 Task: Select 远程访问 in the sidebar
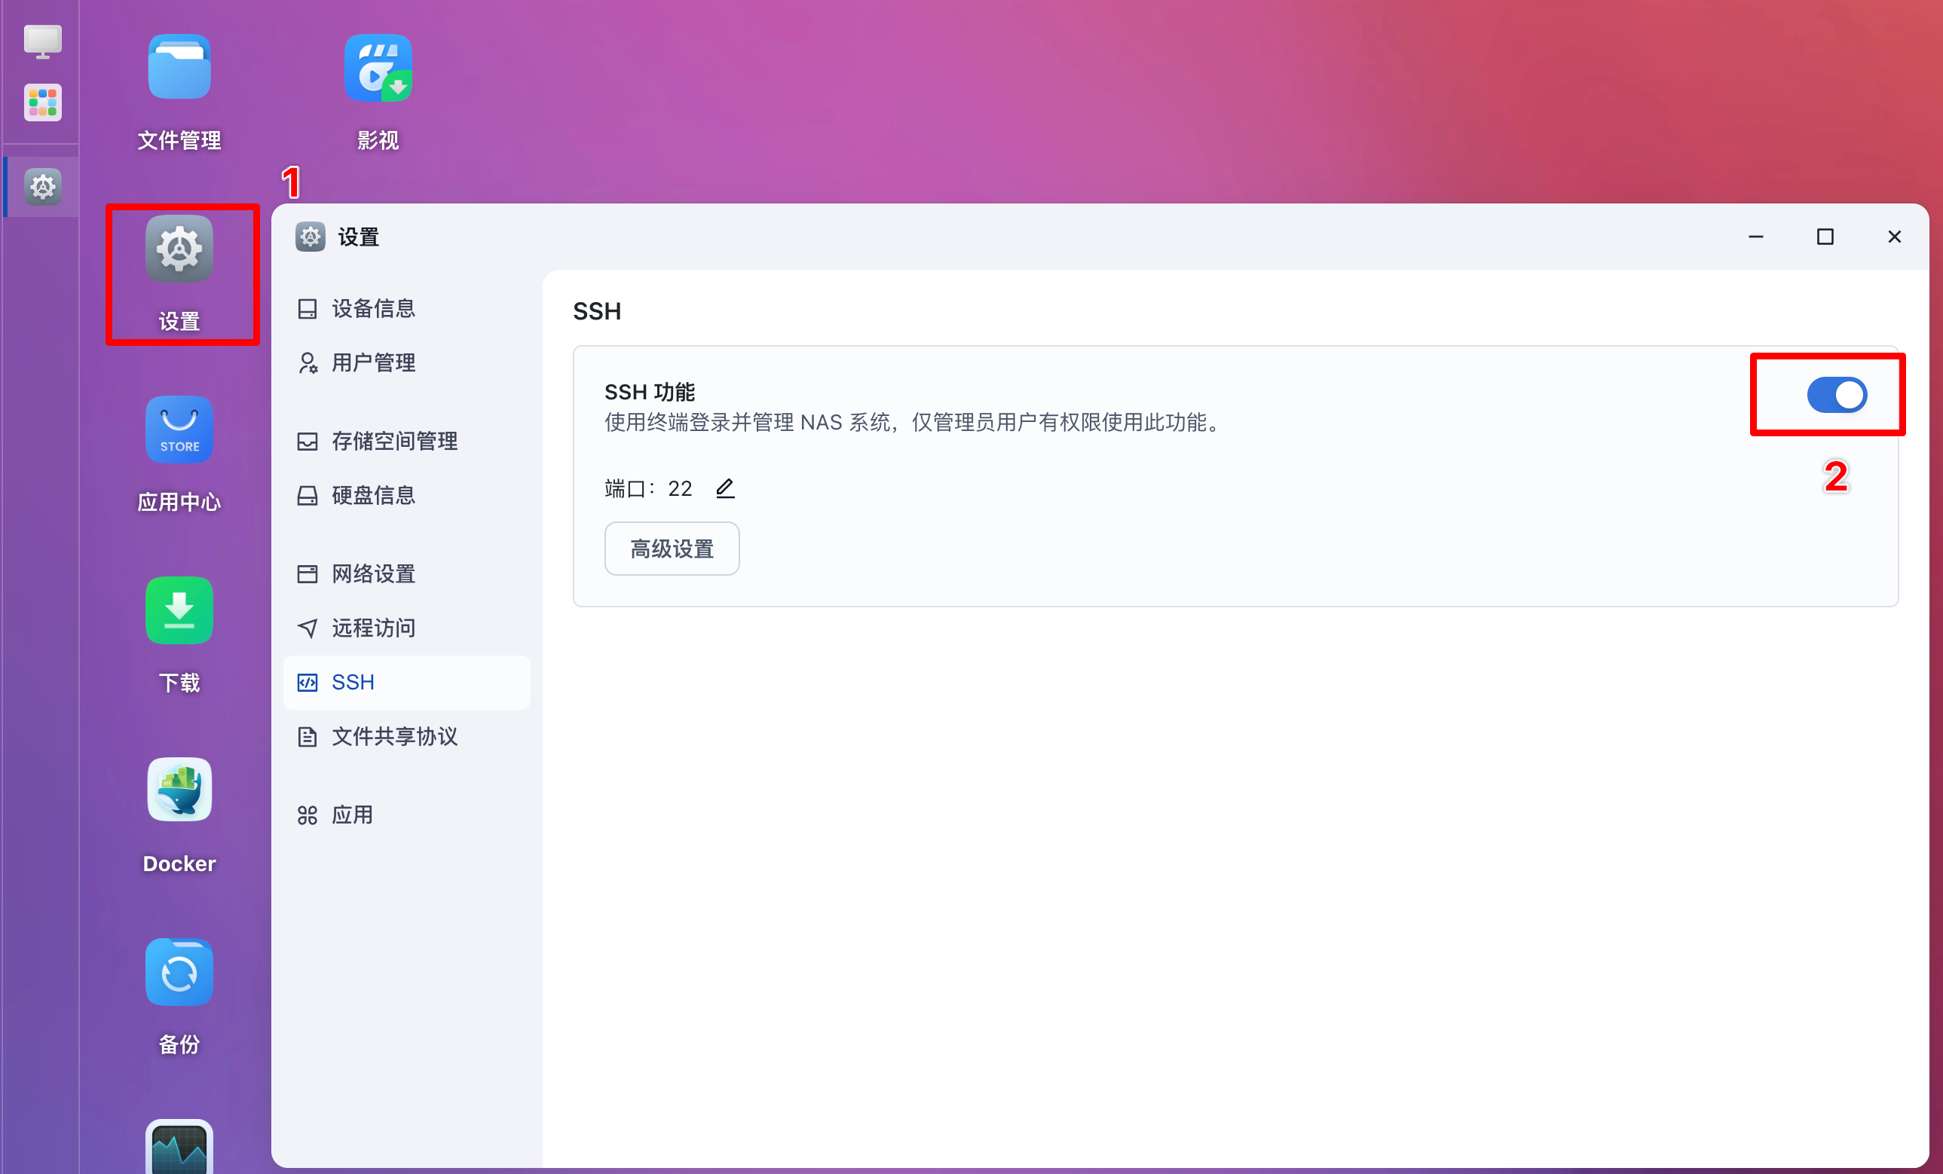click(373, 628)
